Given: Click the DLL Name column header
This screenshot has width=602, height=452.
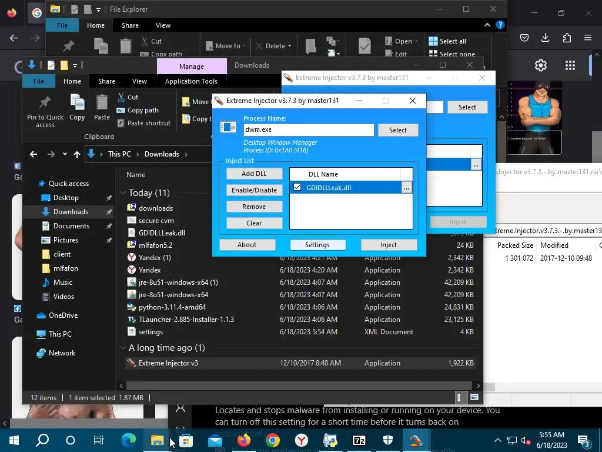Looking at the screenshot, I should 323,174.
